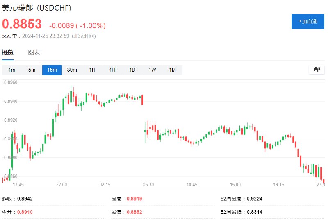Switch chart to 1D interval

coord(132,70)
